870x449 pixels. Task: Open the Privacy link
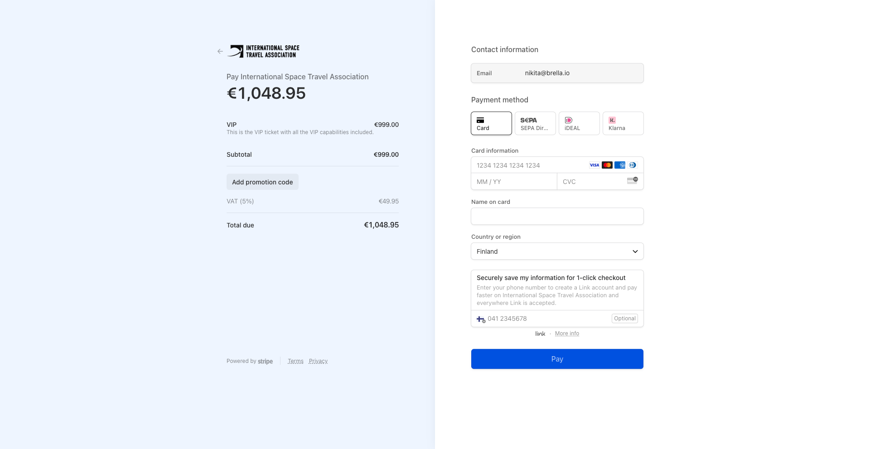coord(318,361)
